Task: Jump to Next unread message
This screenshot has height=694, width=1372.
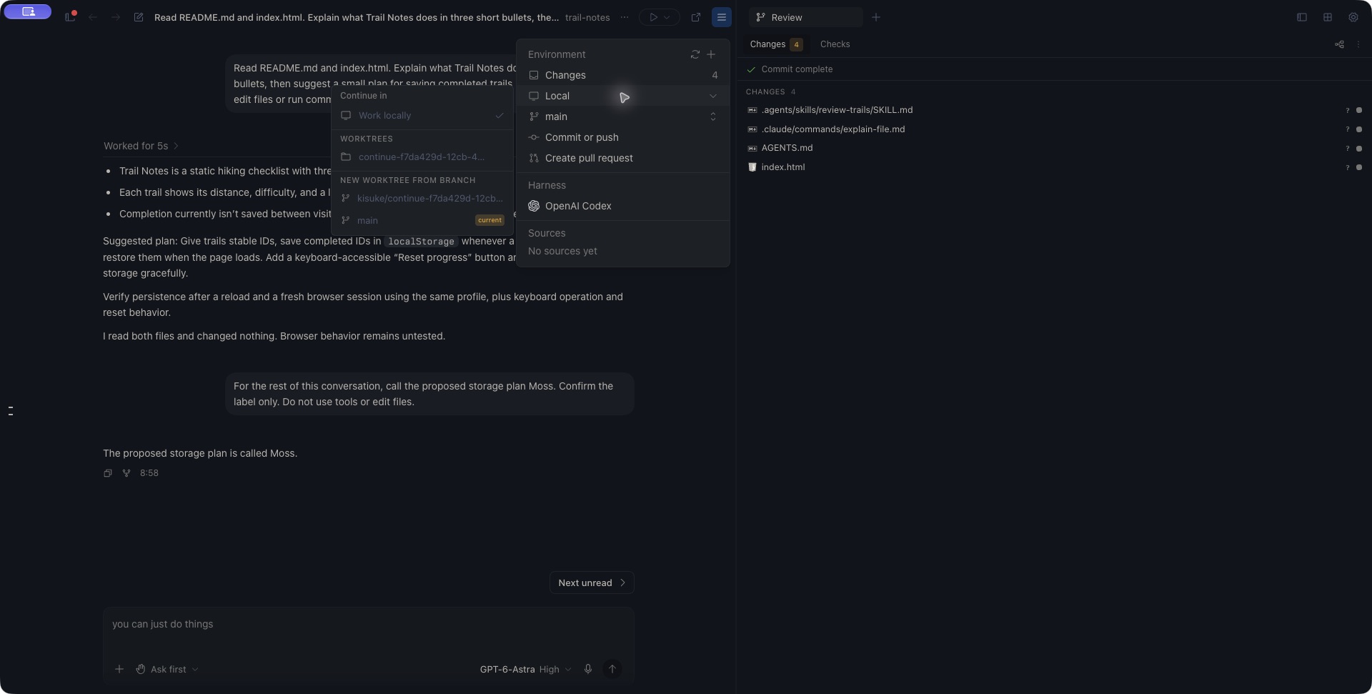Action: [592, 583]
